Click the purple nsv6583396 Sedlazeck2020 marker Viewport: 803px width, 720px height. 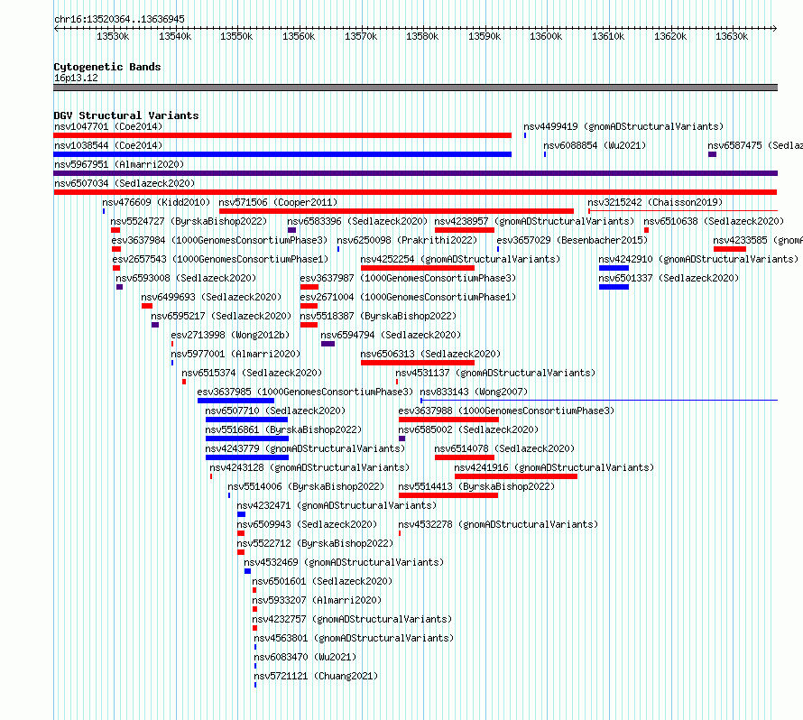pos(292,230)
